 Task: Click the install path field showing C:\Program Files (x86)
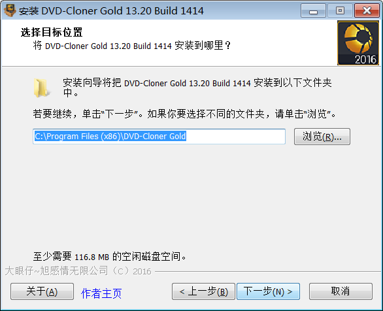coord(159,137)
